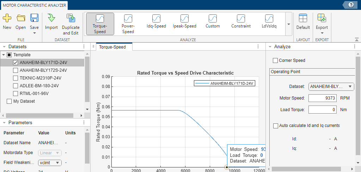Enable the Corner Speed checkbox
Screen dimensions: 361x172
[x=276, y=60]
